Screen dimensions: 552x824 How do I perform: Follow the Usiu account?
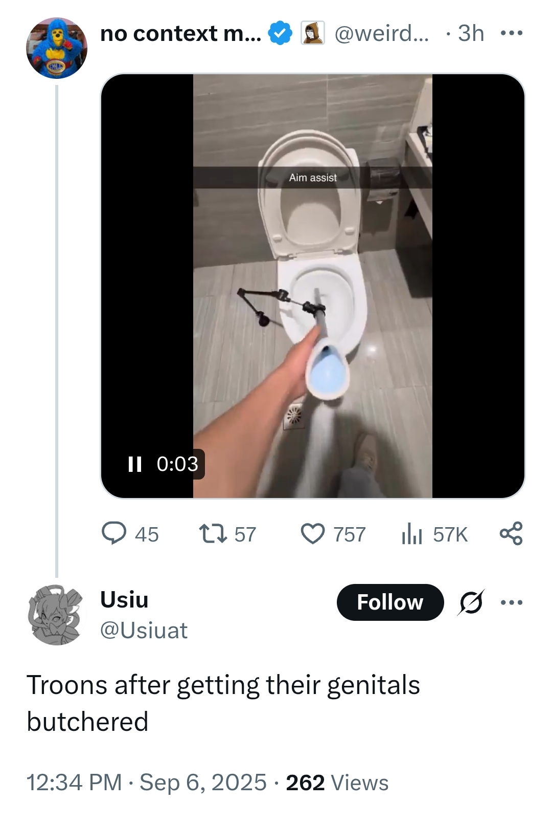[390, 602]
